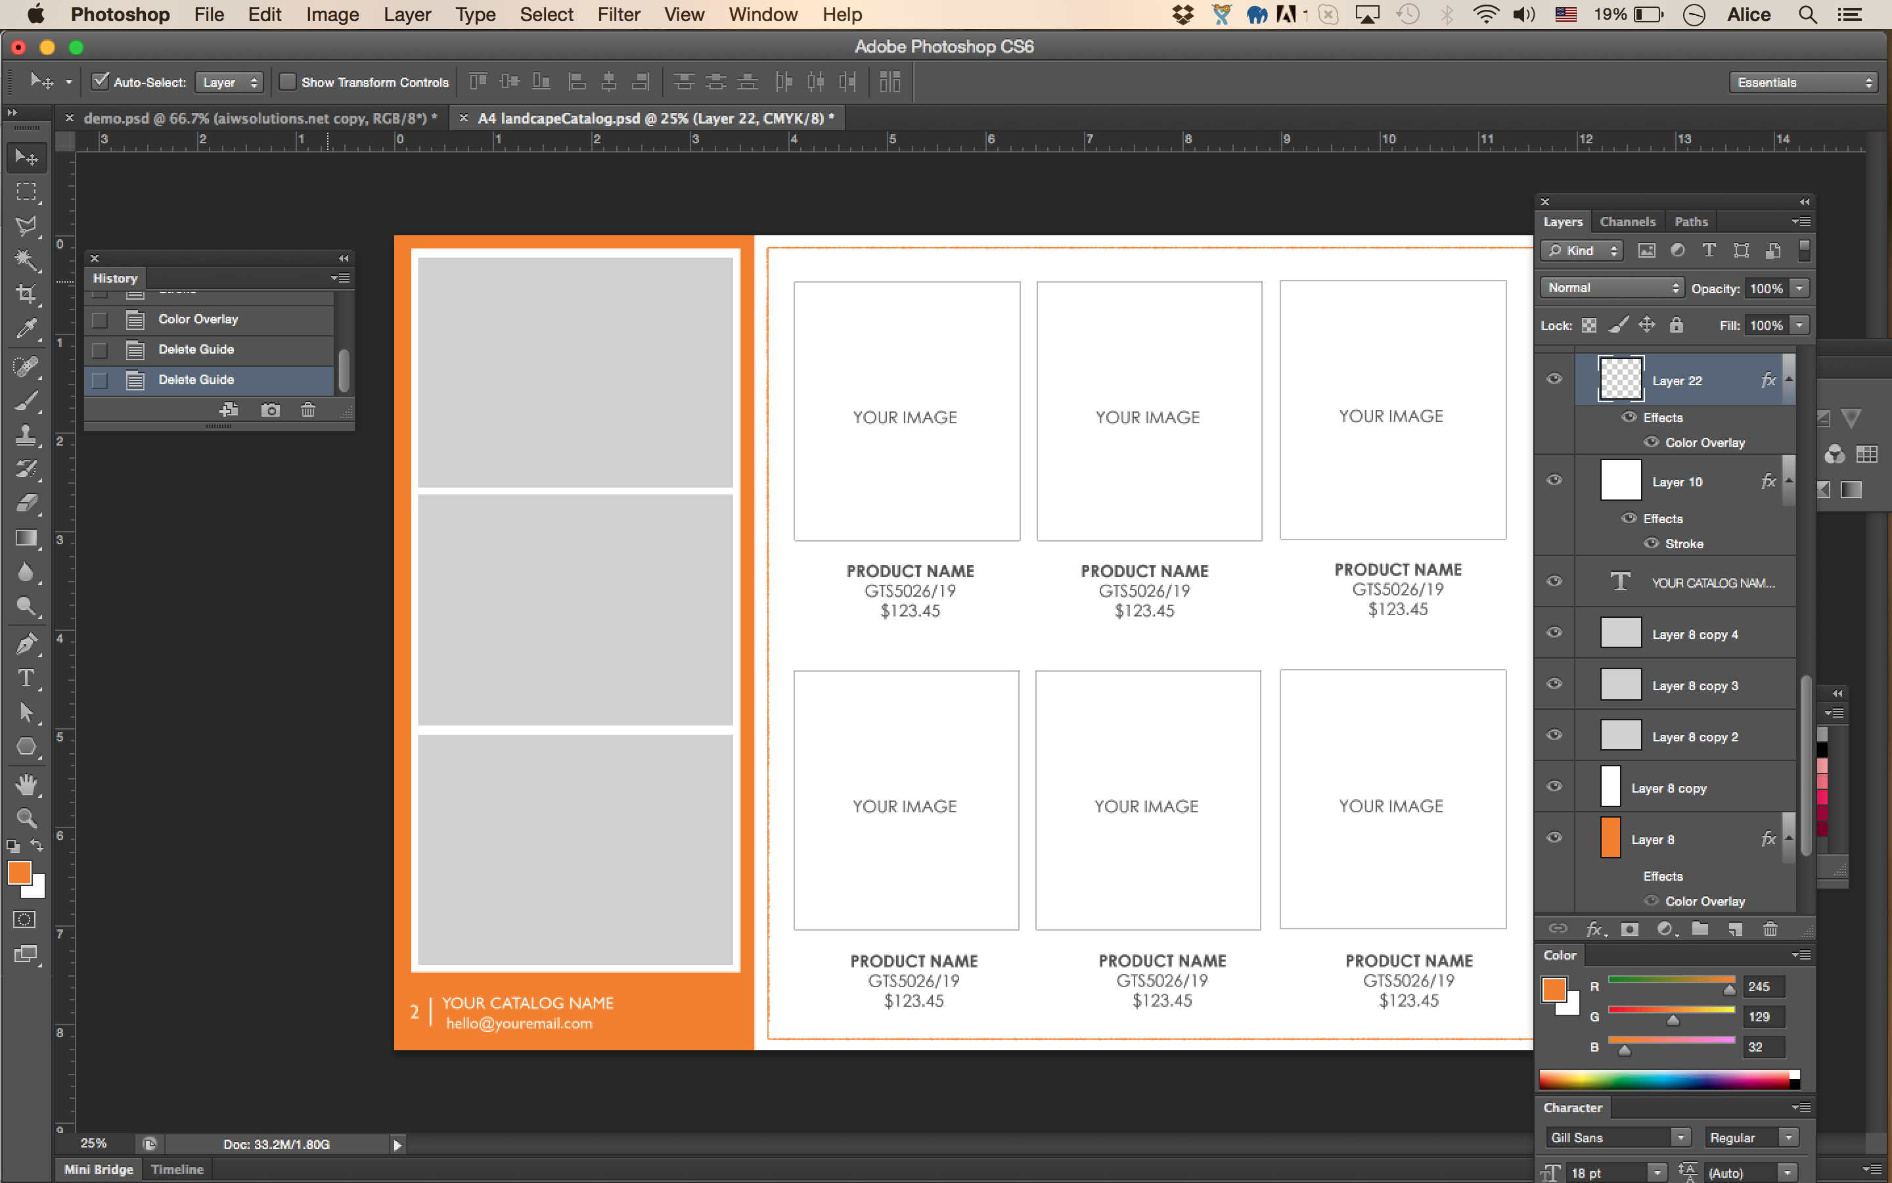Open the Image menu
The width and height of the screenshot is (1892, 1183).
tap(332, 14)
